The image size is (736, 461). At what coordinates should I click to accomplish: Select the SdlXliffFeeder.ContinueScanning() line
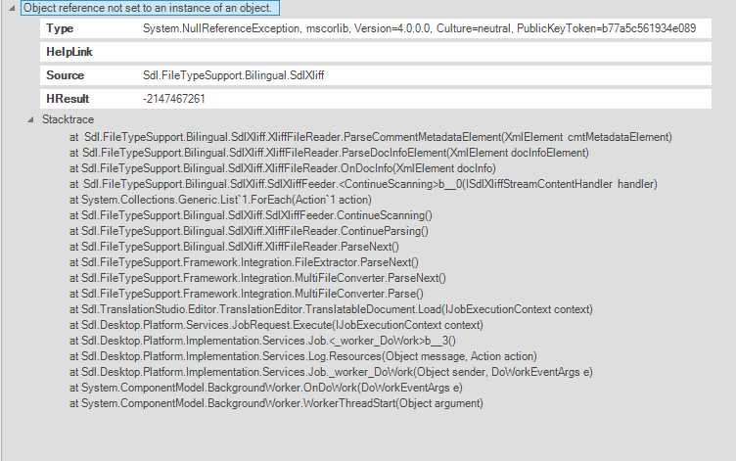pyautogui.click(x=251, y=215)
